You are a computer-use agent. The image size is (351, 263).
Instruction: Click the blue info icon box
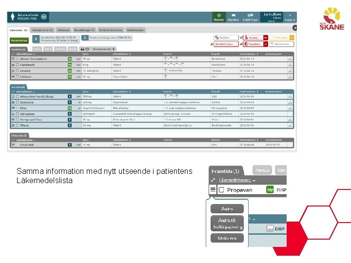[x=36, y=39]
